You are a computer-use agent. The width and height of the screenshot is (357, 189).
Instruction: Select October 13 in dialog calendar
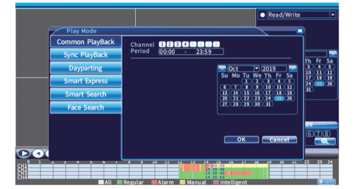coord(225,93)
